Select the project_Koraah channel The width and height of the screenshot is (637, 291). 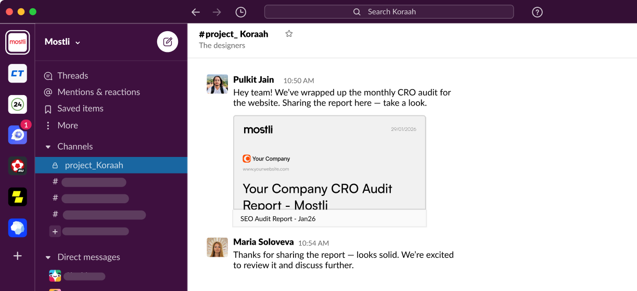coord(111,165)
